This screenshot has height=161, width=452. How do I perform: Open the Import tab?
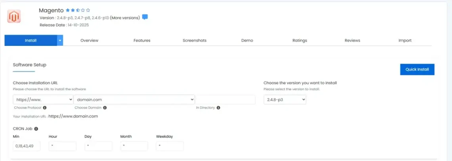405,40
